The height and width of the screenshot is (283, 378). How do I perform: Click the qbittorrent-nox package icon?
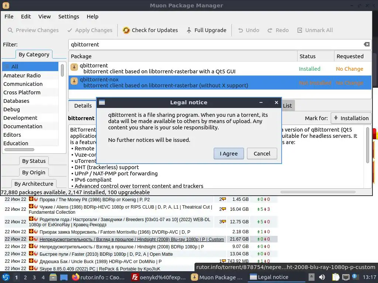74,81
